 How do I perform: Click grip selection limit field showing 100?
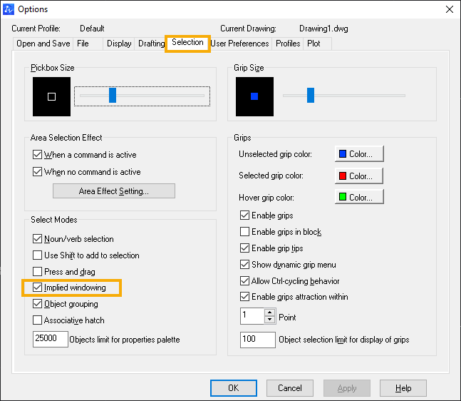click(258, 340)
